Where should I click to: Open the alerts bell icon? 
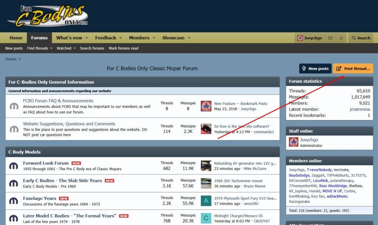[x=341, y=38]
